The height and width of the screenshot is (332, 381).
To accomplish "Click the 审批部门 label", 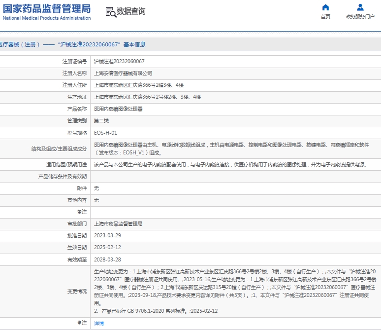I will (77, 223).
